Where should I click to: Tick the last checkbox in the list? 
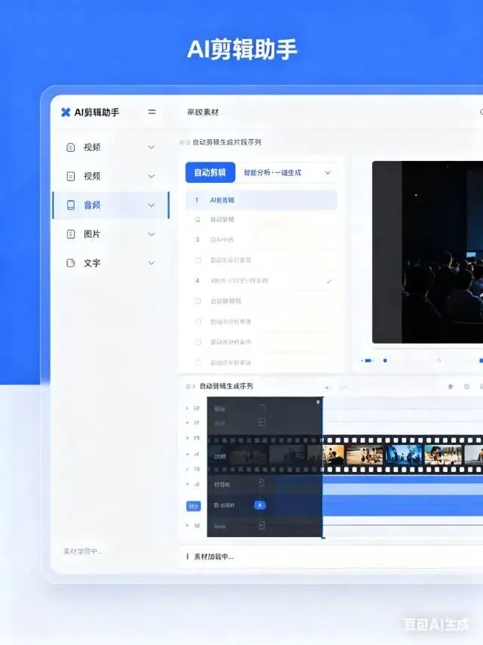198,363
